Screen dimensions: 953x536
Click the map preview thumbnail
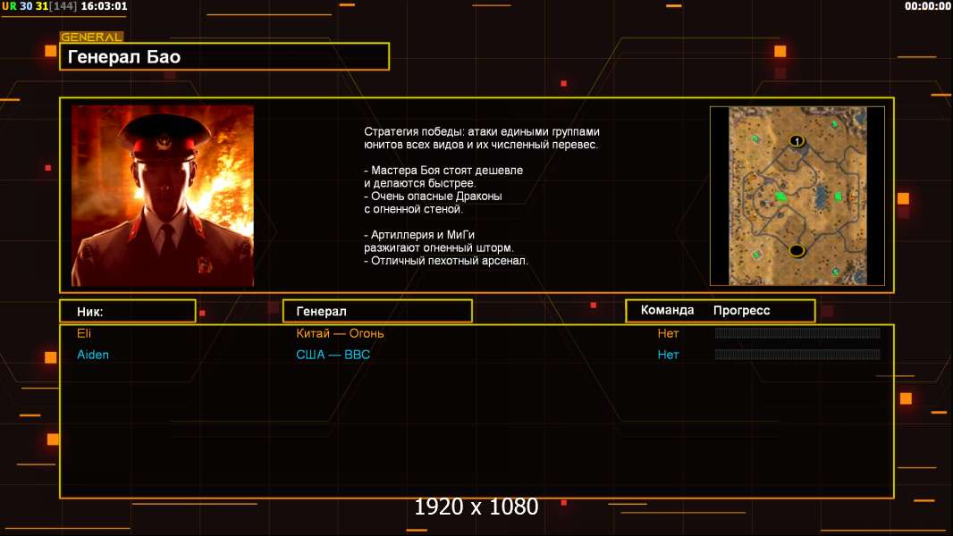[x=797, y=196]
